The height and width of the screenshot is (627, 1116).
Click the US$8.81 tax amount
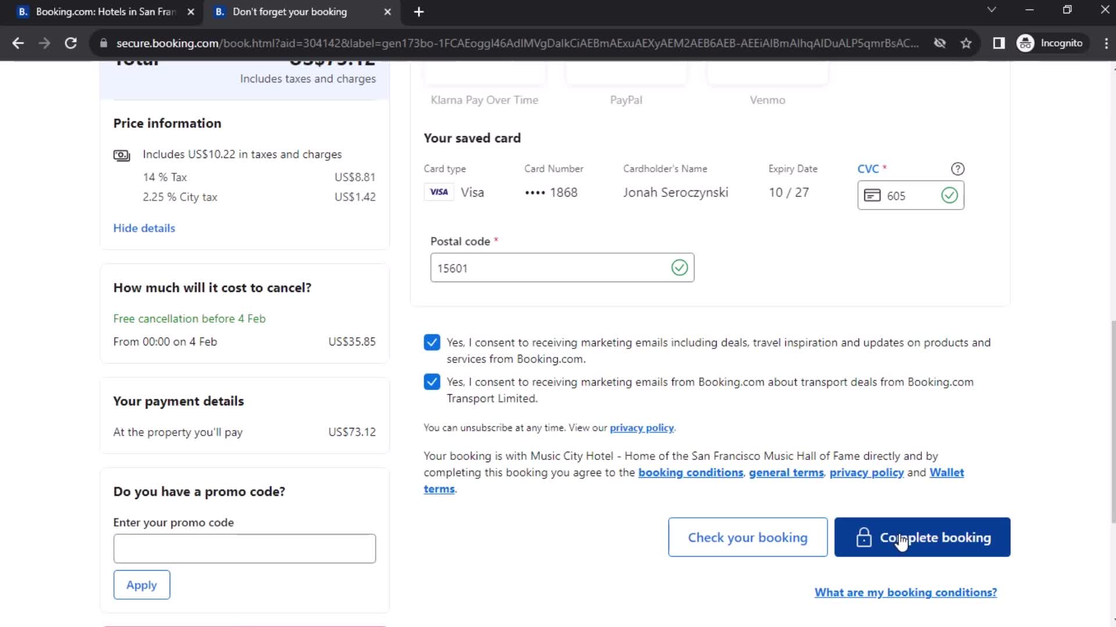pos(355,177)
